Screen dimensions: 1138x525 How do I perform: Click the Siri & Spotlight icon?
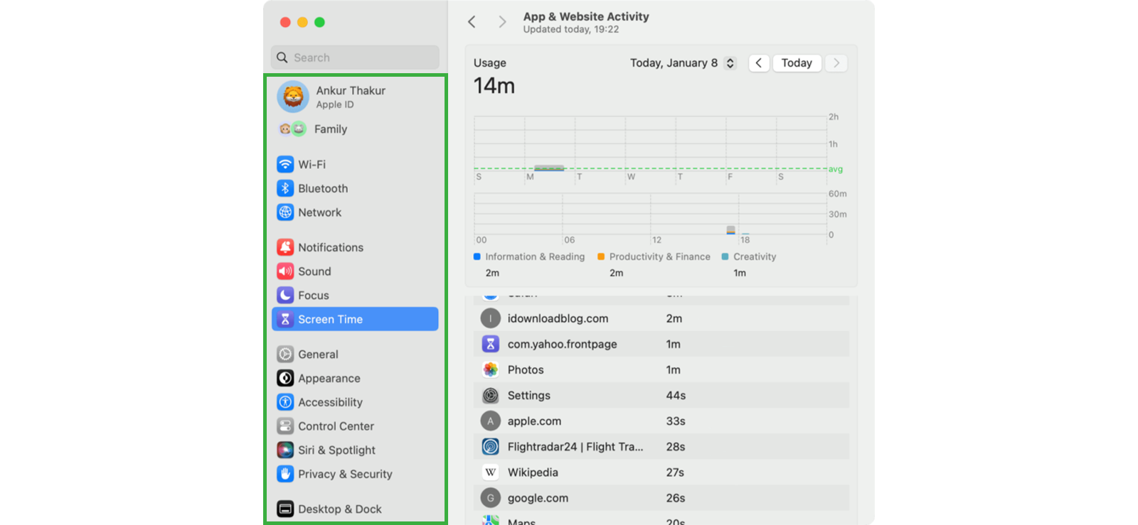(285, 450)
